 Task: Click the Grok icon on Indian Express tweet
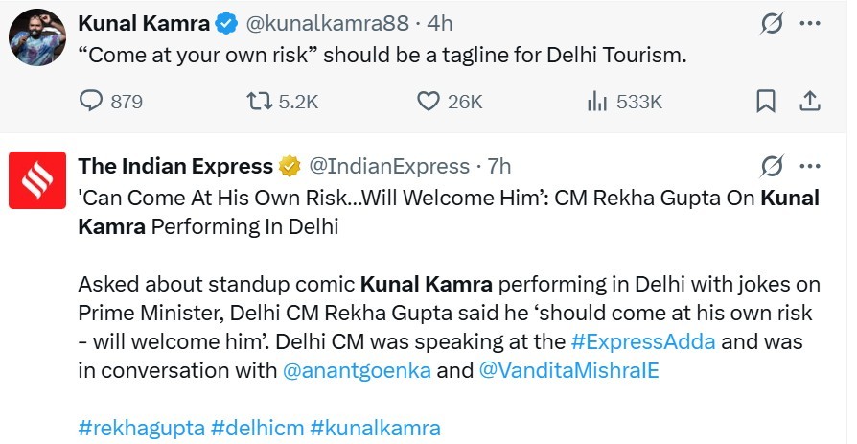(x=771, y=166)
